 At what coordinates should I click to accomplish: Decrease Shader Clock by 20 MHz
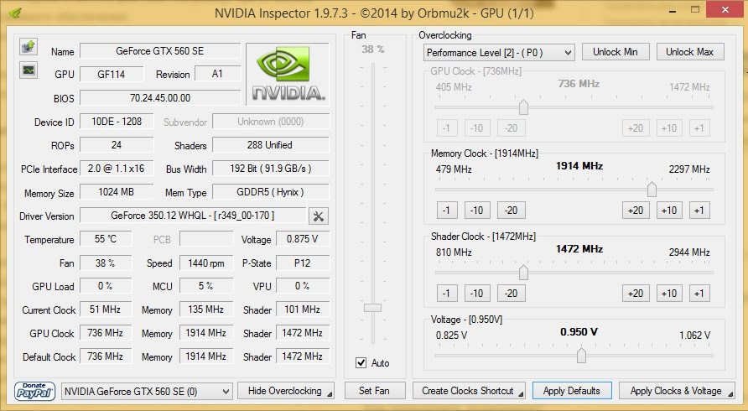[511, 294]
